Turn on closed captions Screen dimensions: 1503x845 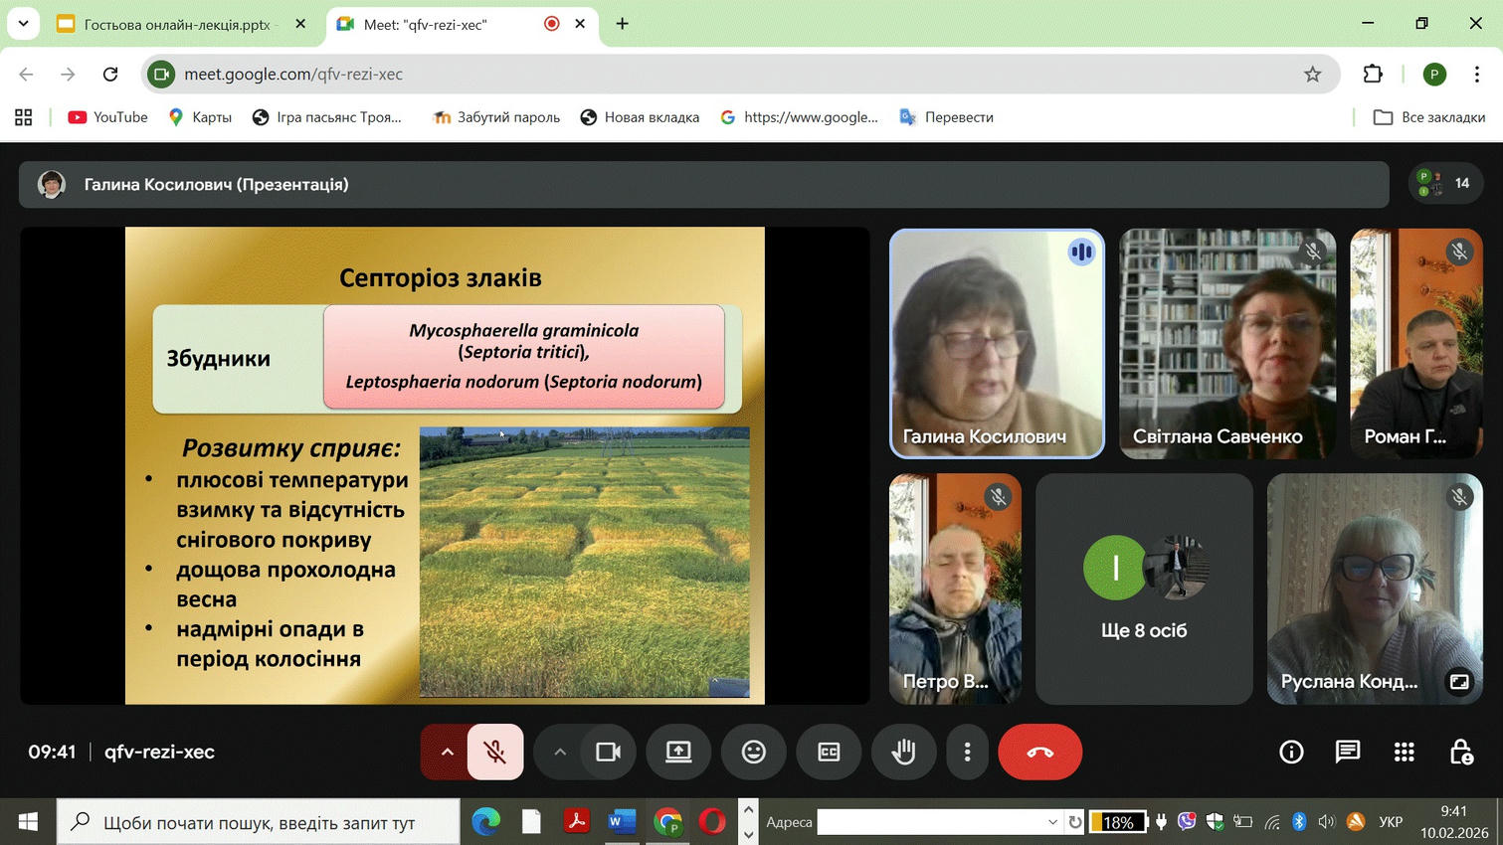tap(829, 753)
